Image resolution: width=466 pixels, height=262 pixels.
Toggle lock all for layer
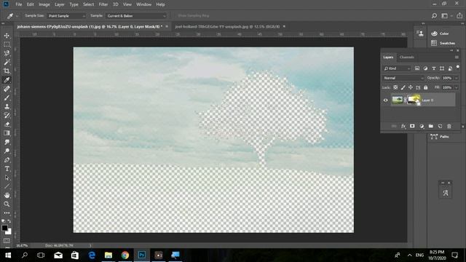(425, 87)
